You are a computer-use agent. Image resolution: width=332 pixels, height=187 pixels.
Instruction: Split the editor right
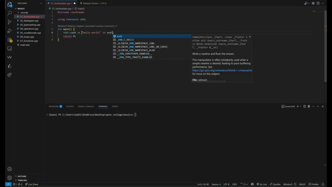318,3
